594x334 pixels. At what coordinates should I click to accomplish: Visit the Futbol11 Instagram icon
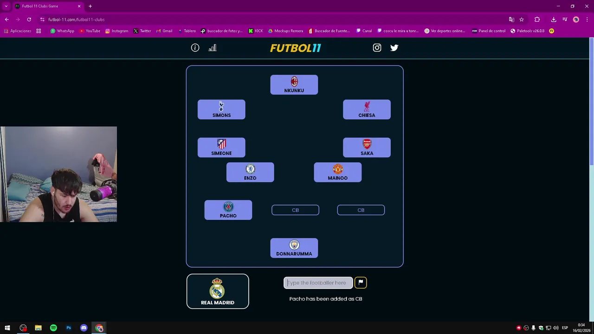click(377, 48)
